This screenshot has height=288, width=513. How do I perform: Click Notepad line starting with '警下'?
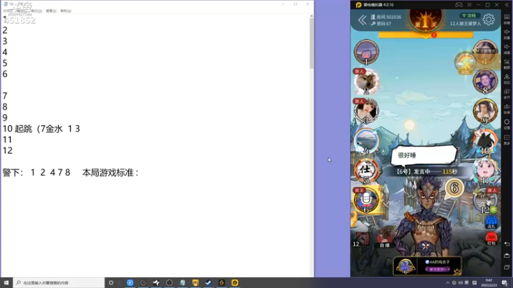coord(71,172)
